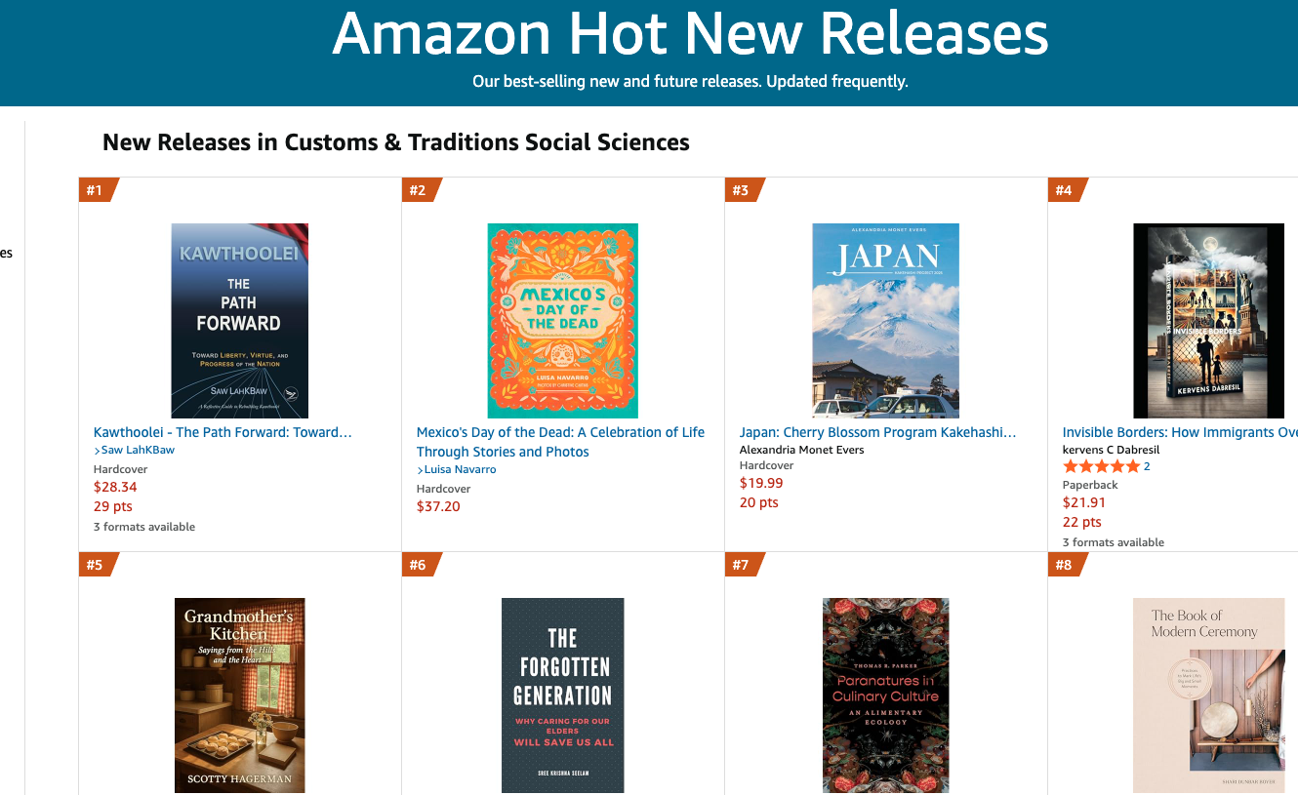
Task: Click the #1 rank badge
Action: (x=96, y=190)
